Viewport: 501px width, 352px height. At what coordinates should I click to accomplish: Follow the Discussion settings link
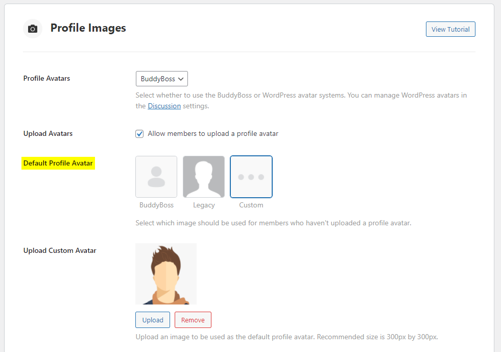tap(164, 106)
